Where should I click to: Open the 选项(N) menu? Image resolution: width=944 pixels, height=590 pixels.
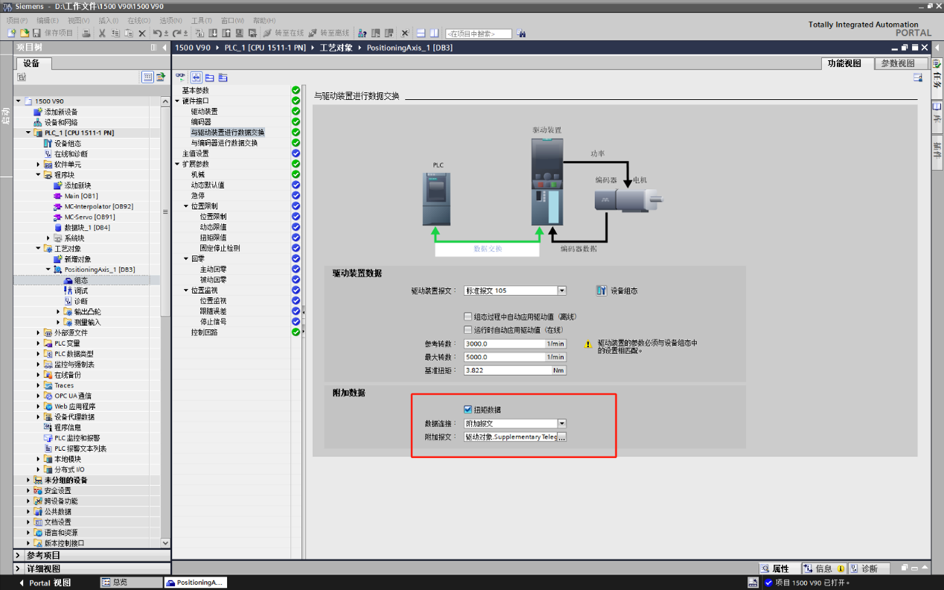170,21
